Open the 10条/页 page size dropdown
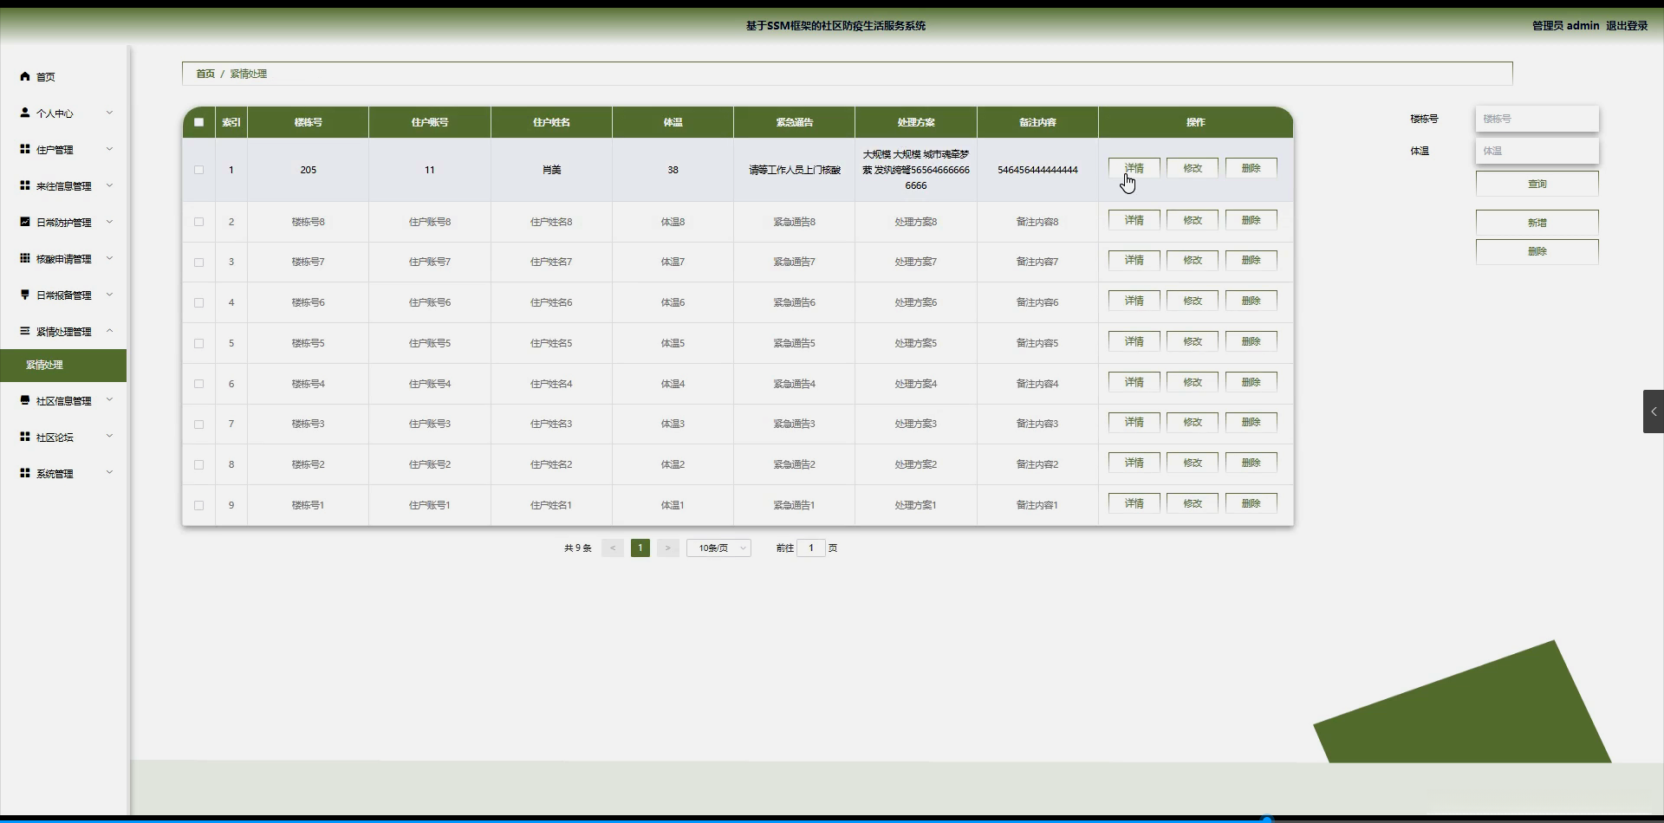 718,548
